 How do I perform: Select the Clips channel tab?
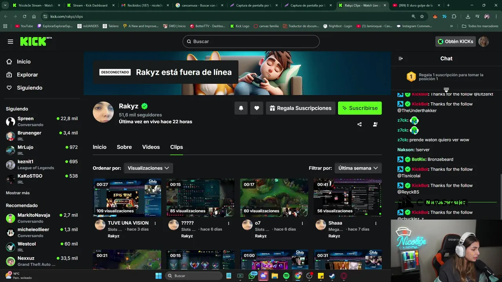click(x=176, y=147)
